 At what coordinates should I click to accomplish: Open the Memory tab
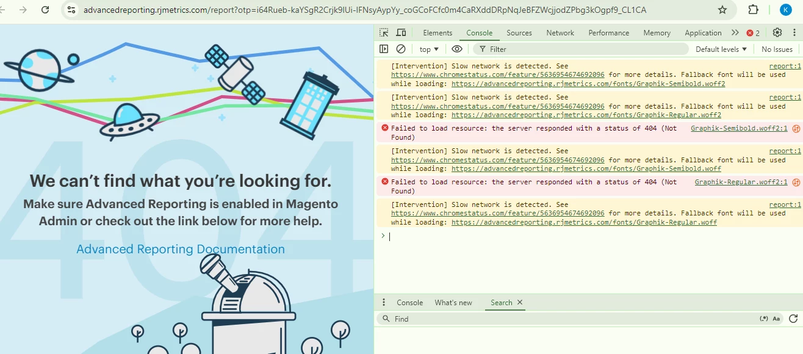point(657,33)
